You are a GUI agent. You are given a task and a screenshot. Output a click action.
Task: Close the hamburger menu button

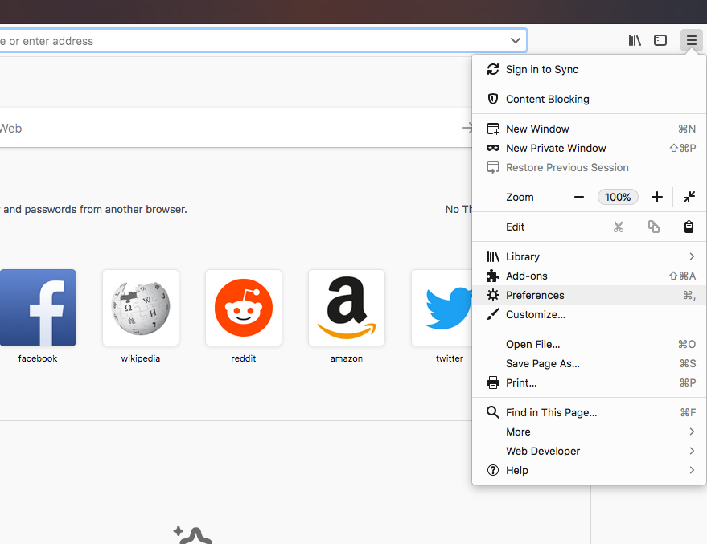[691, 40]
